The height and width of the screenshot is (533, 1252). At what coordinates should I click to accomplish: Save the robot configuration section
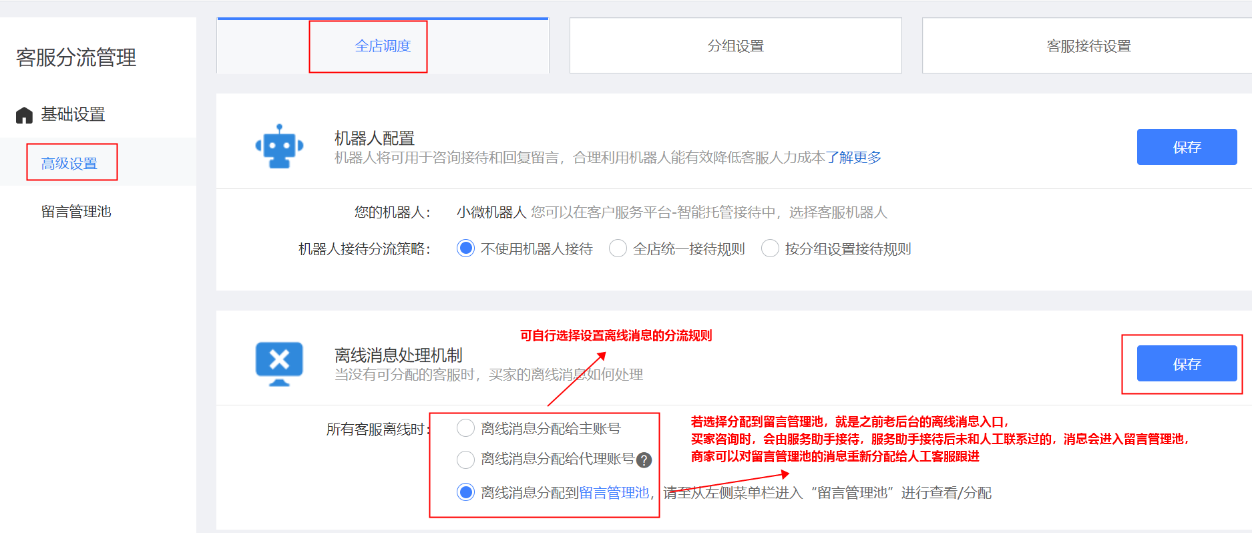click(1187, 147)
